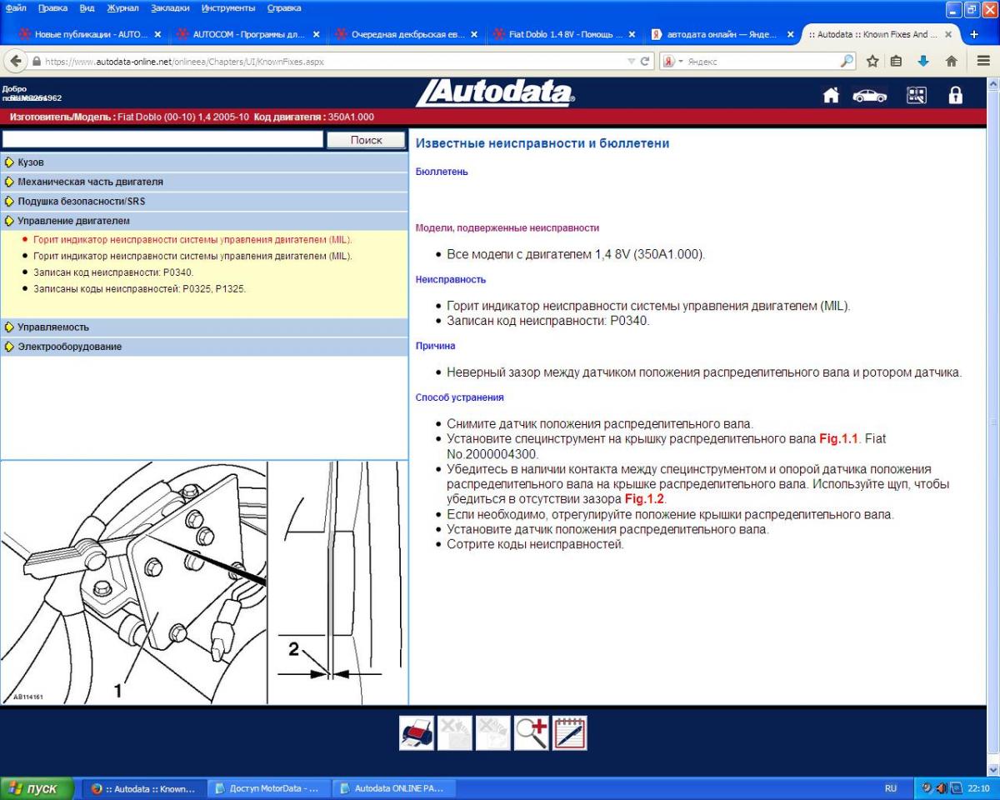Viewport: 1000px width, 800px height.
Task: Click the search magnifier in Yandex box
Action: click(847, 61)
